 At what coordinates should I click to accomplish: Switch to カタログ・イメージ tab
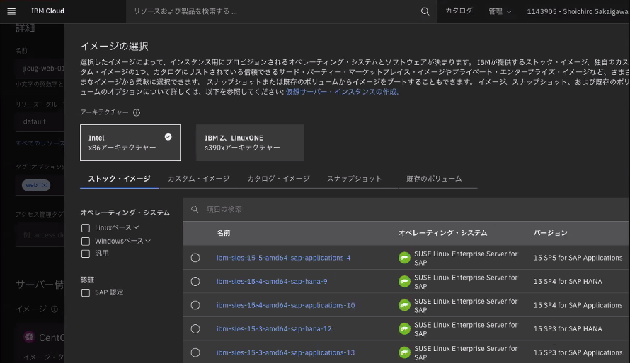[x=278, y=179]
